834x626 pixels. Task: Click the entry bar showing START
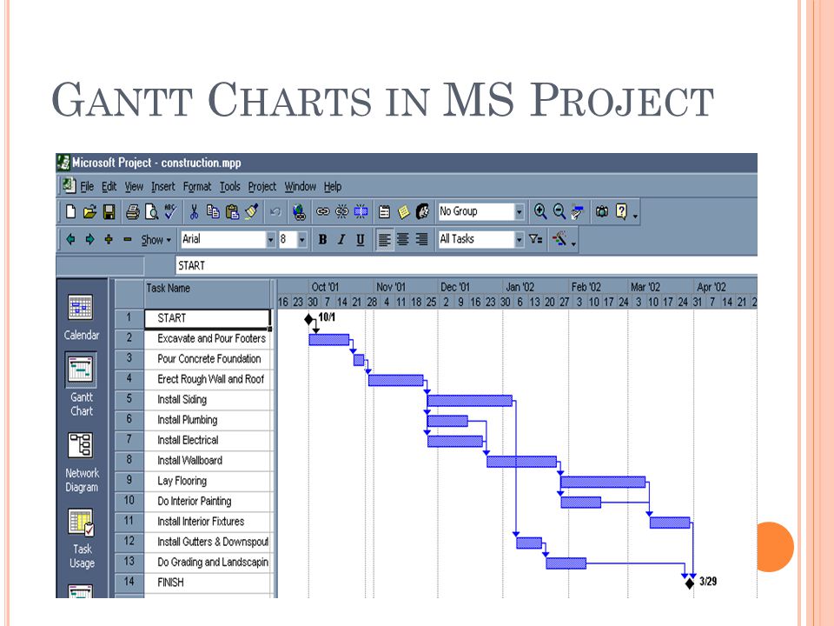466,265
